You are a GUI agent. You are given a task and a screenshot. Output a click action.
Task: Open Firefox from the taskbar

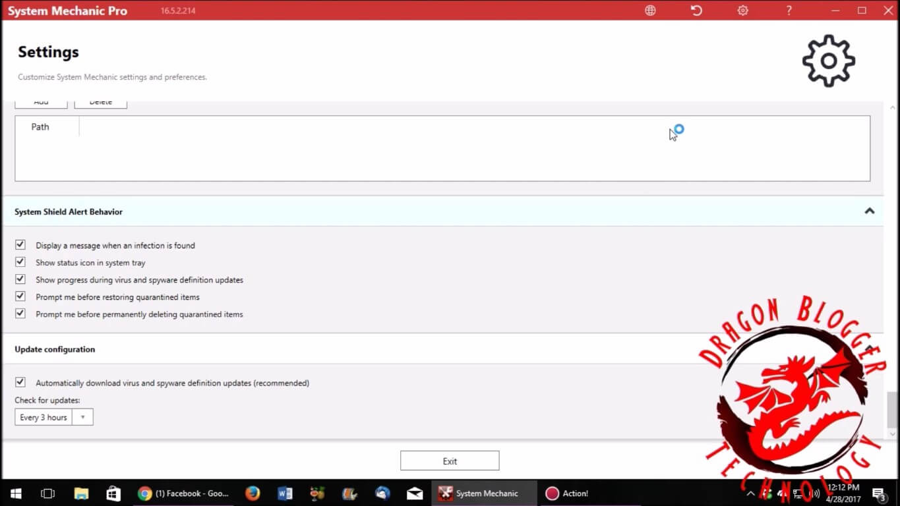tap(252, 493)
